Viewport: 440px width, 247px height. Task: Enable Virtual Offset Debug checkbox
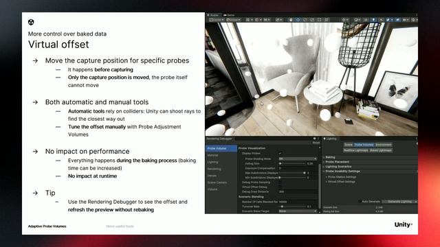[280, 187]
